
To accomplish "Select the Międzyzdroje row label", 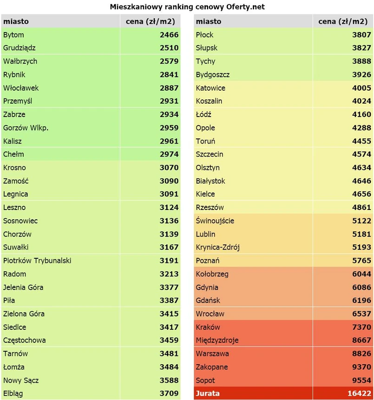I will 217,341.
